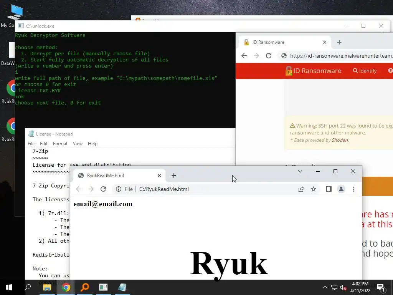The width and height of the screenshot is (393, 295).
Task: Click License - Notepad title bar
Action: coord(130,134)
